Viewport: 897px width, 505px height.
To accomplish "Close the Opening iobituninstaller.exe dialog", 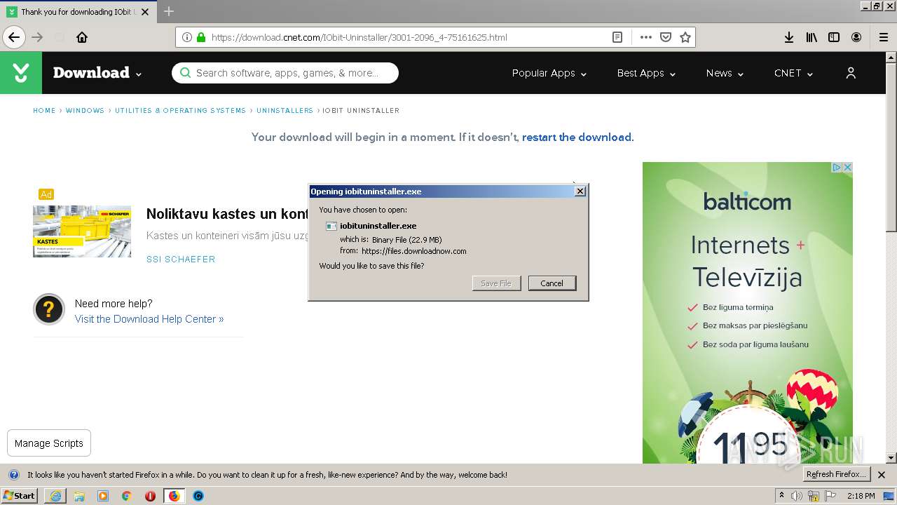I will click(580, 191).
